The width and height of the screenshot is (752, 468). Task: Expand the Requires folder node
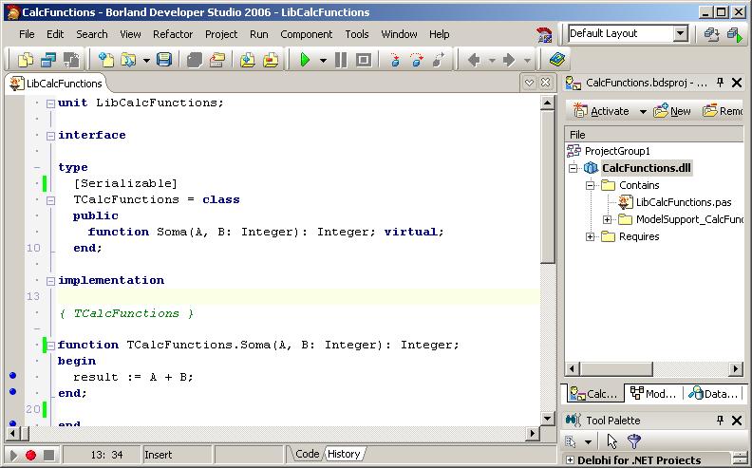pos(590,236)
